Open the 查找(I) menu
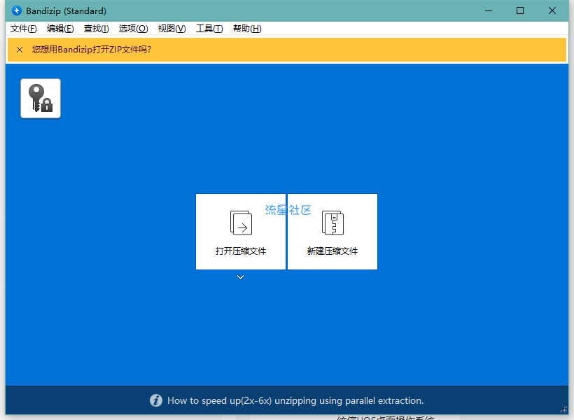 (x=97, y=29)
